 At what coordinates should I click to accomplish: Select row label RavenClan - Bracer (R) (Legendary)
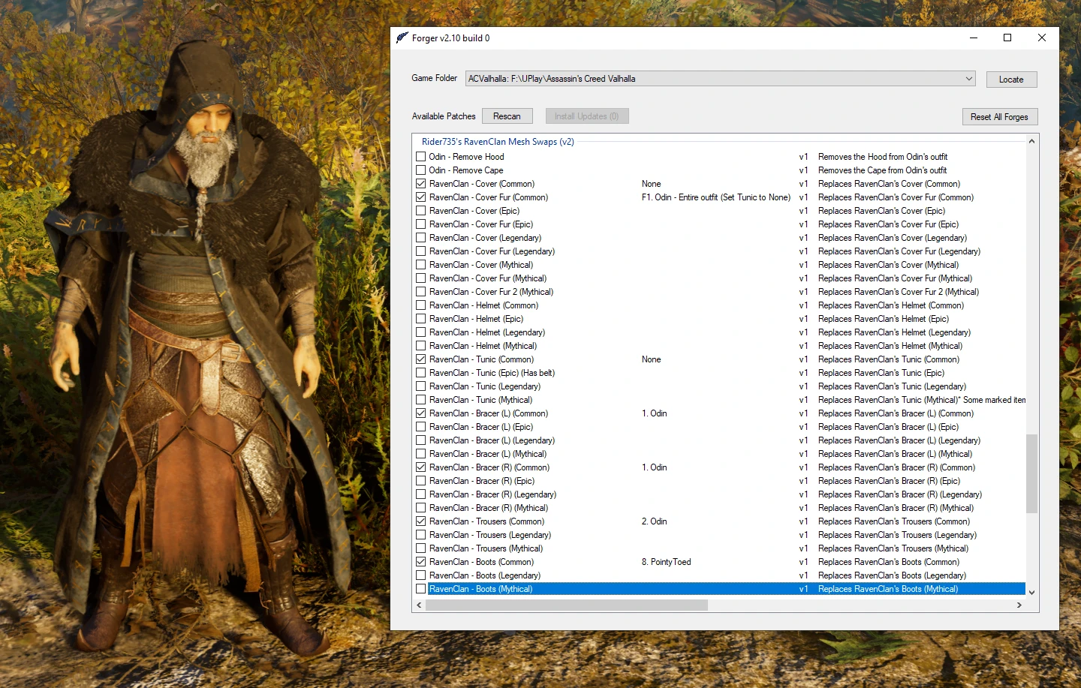[x=492, y=494]
